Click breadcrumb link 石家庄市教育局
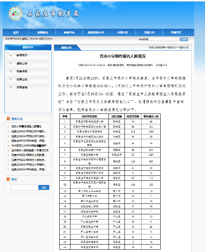Viewport: 205px width, 252px height. click(x=157, y=47)
